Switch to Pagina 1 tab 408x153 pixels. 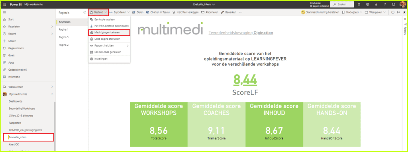(x=64, y=29)
